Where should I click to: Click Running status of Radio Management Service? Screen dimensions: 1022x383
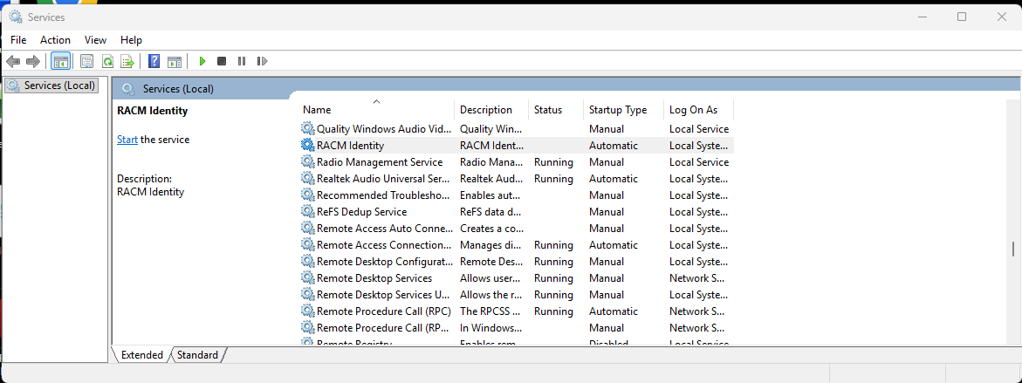(x=553, y=162)
